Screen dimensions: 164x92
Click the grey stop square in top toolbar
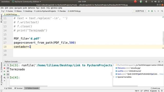(158, 11)
